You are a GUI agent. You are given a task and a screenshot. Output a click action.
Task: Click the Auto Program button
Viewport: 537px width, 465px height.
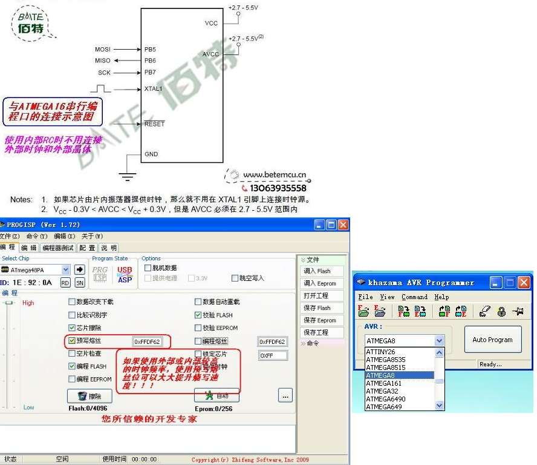[492, 340]
